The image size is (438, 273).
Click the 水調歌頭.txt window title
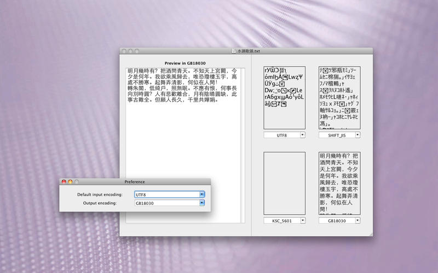[249, 51]
